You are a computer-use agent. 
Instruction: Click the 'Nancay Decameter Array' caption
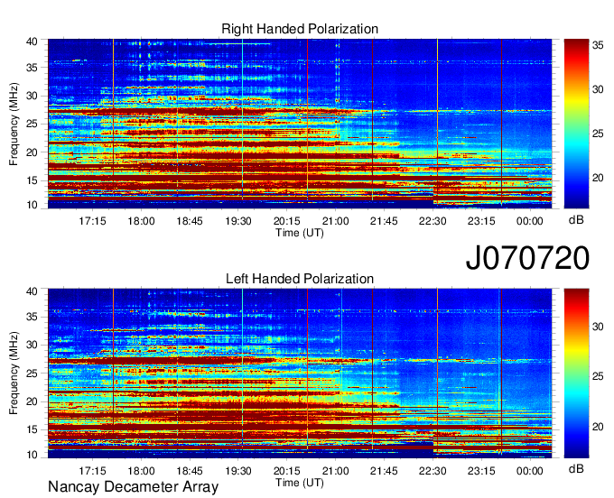133,487
